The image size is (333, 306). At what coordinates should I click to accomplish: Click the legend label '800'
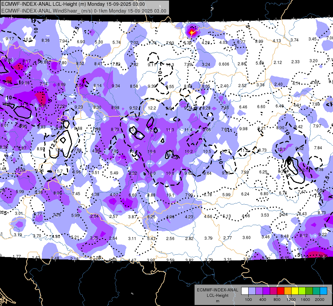277,300
